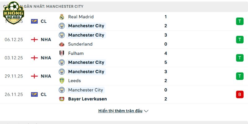Click the green T badge for Sunderland match

coord(239,40)
